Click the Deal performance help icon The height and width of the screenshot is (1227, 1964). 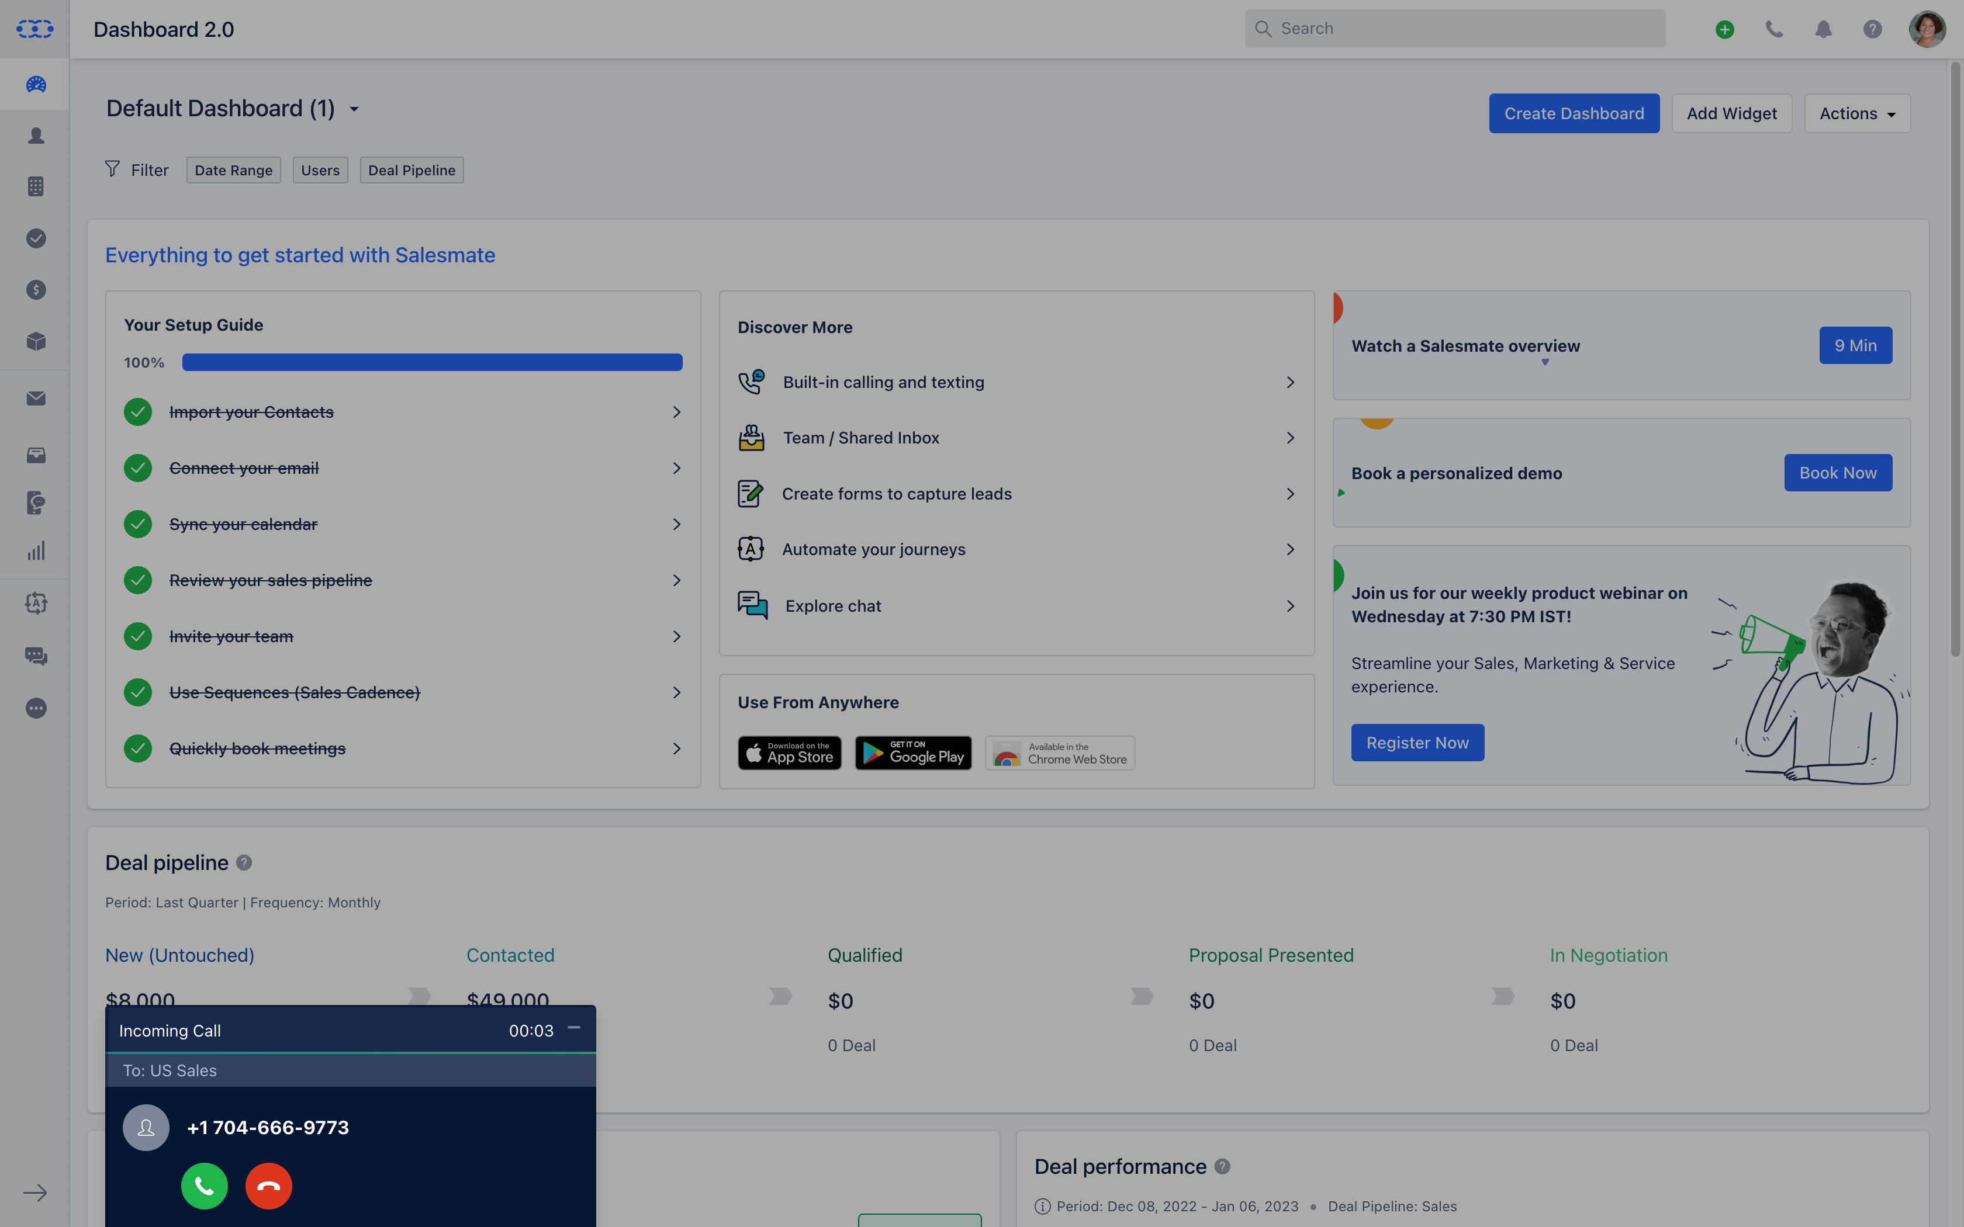tap(1222, 1166)
